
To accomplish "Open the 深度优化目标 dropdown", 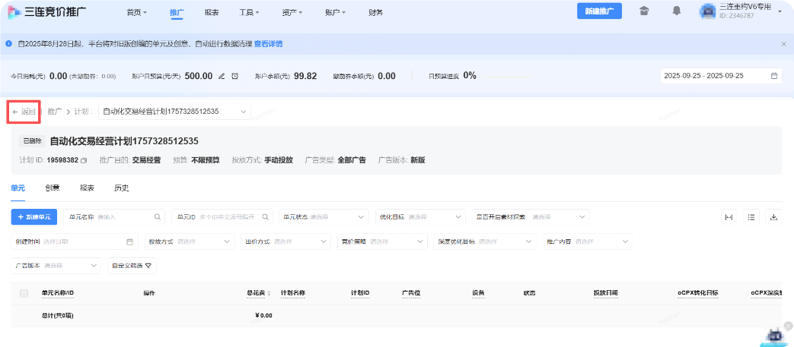I will pos(485,241).
